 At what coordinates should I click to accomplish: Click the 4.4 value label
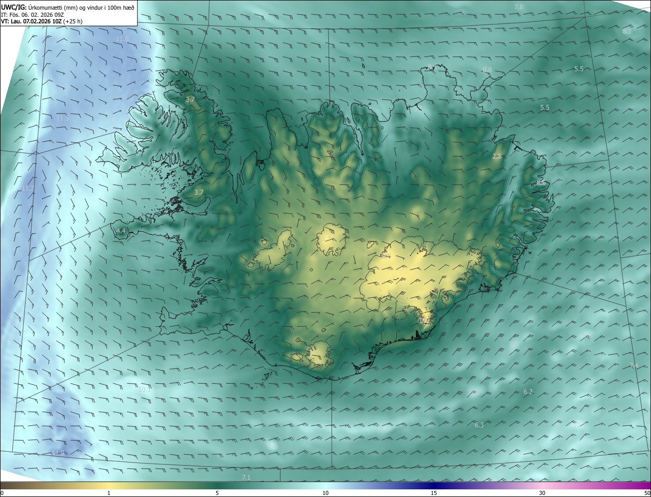click(121, 231)
